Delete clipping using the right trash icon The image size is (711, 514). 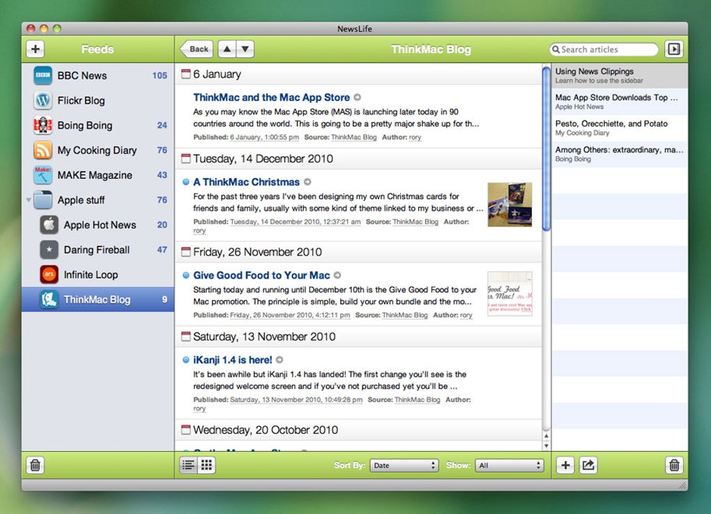click(x=674, y=465)
